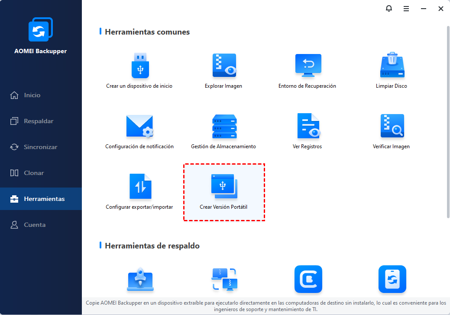Open the Explorar Imagen tool

(x=223, y=70)
